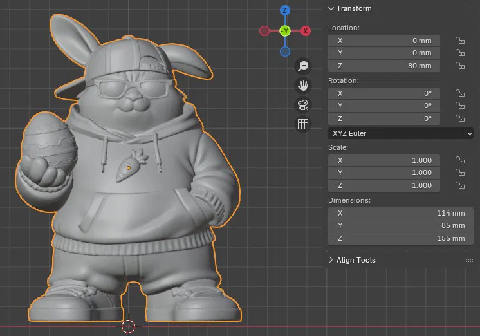The height and width of the screenshot is (336, 480).
Task: Click the negative X axis gizmo circle
Action: click(264, 31)
